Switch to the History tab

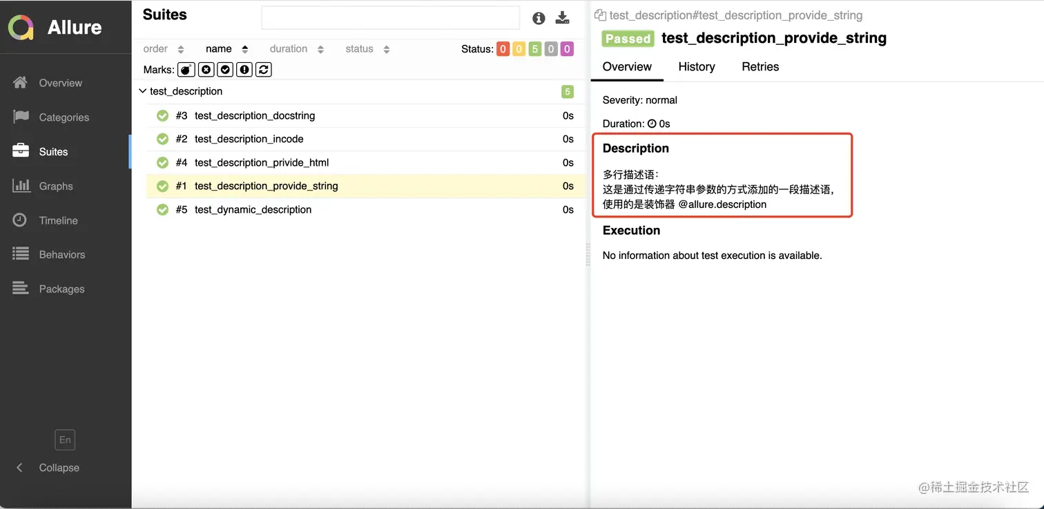coord(697,67)
